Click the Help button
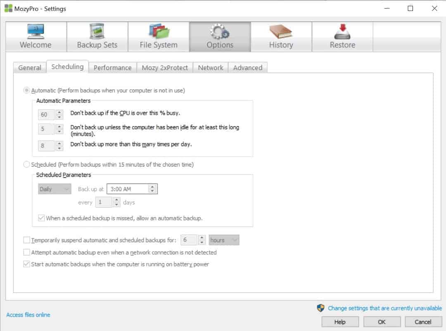The height and width of the screenshot is (331, 446). point(340,322)
